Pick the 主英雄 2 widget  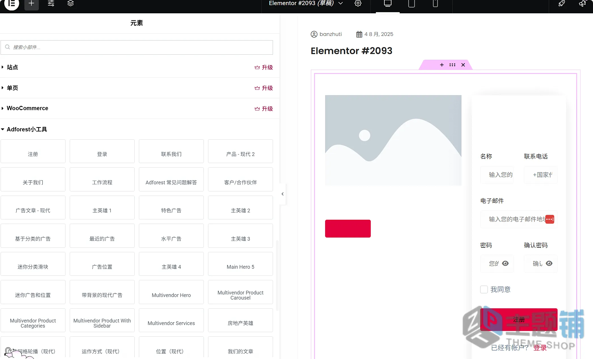pyautogui.click(x=240, y=208)
